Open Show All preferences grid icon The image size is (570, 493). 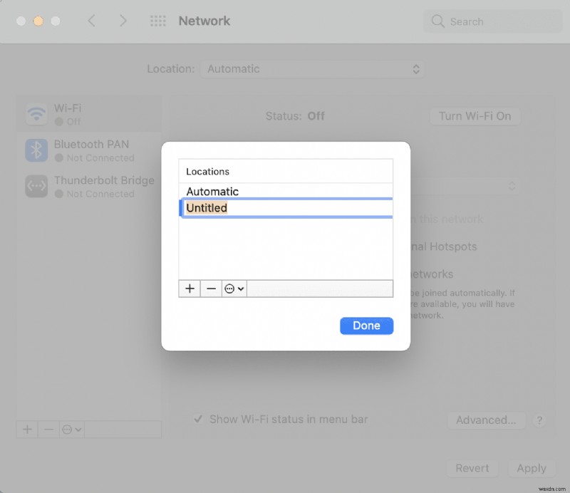(157, 21)
